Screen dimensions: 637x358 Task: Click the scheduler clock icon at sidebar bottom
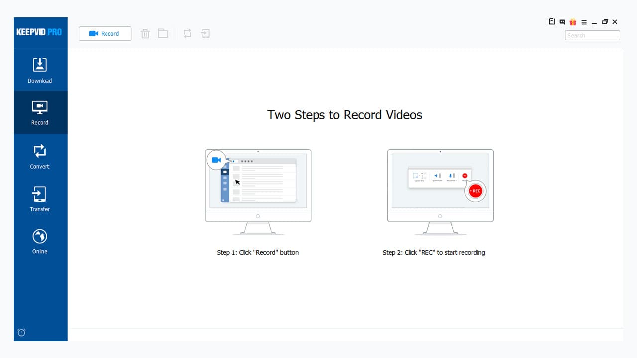tap(21, 332)
